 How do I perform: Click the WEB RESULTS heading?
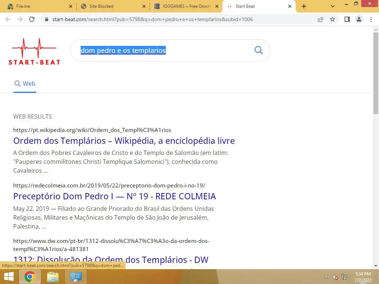[x=33, y=116]
